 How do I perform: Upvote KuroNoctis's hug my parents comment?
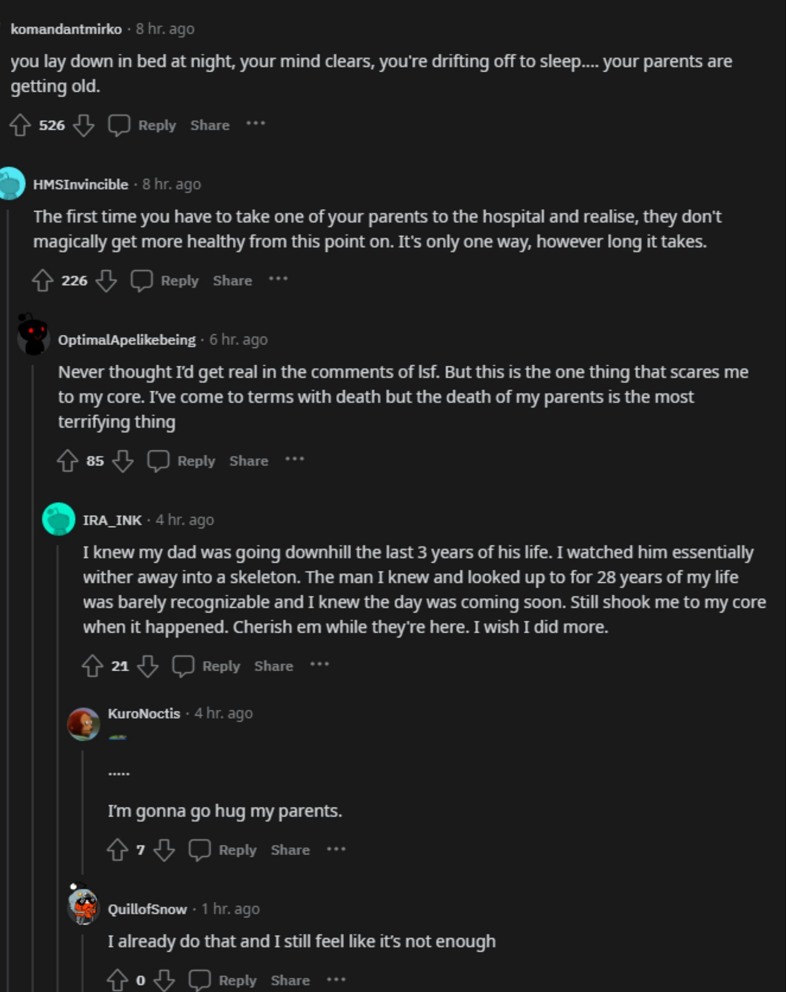[x=117, y=849]
